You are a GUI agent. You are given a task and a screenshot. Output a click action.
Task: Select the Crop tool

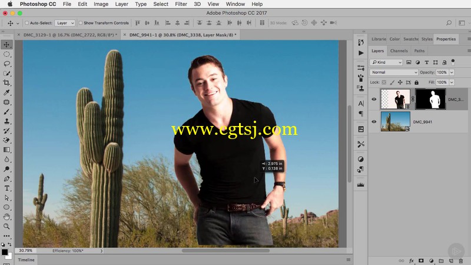[x=6, y=83]
